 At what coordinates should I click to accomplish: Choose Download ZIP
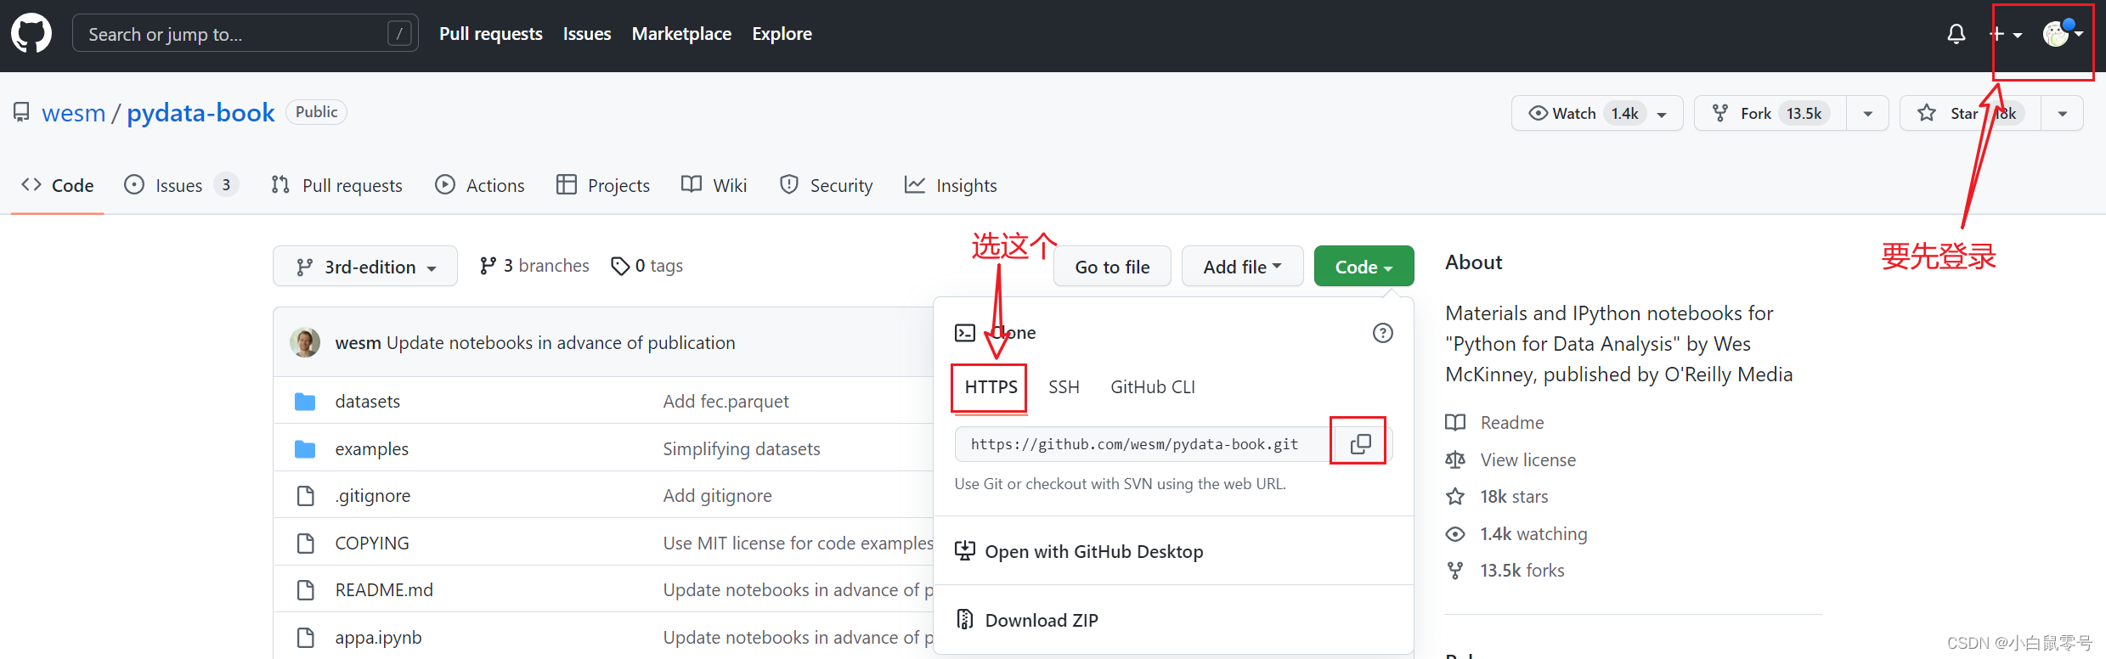1026,620
